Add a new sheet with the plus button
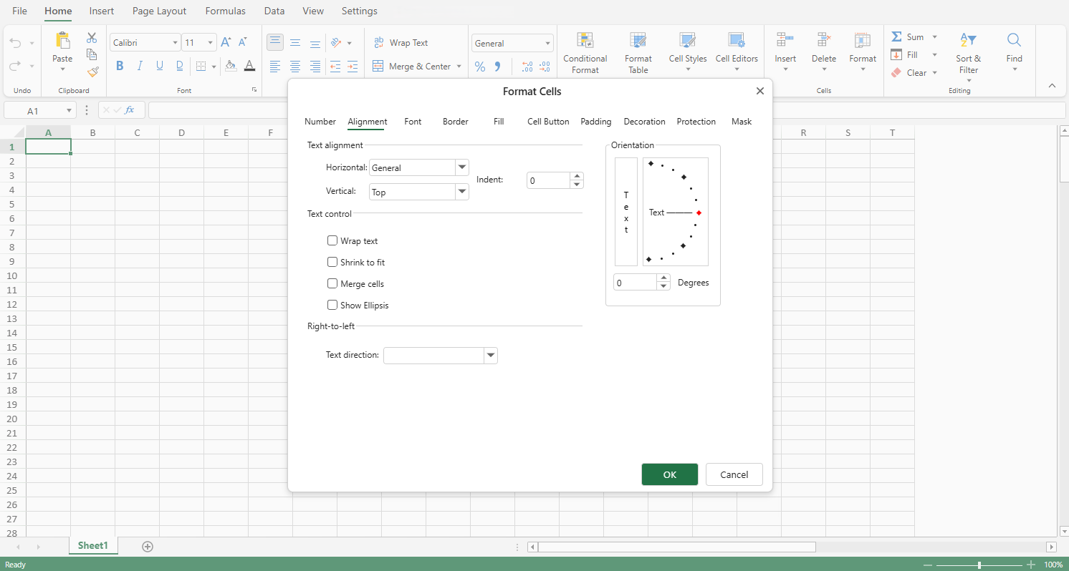Screen dimensions: 1069x571 pyautogui.click(x=148, y=547)
